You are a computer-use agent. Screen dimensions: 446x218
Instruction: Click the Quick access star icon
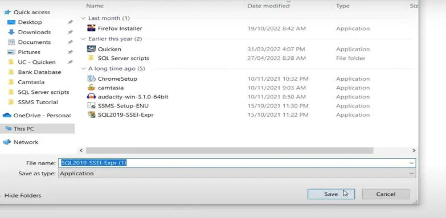point(7,12)
